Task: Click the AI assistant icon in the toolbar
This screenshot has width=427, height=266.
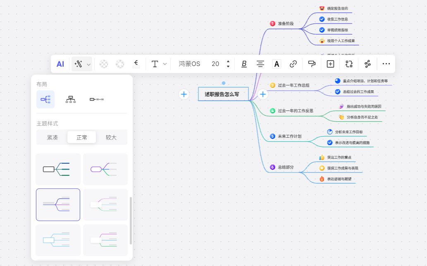Action: tap(60, 64)
